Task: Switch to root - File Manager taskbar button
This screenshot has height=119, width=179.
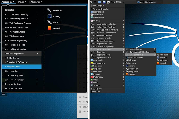Action: pos(149,2)
